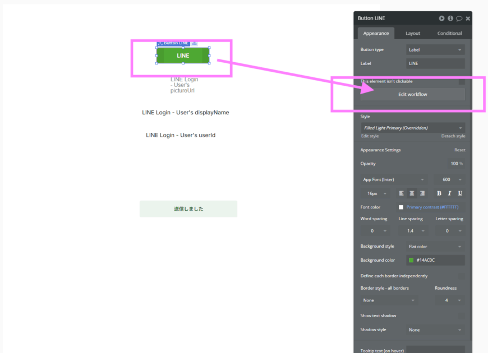Click the play icon in Button LINE header
488x353 pixels.
(441, 18)
